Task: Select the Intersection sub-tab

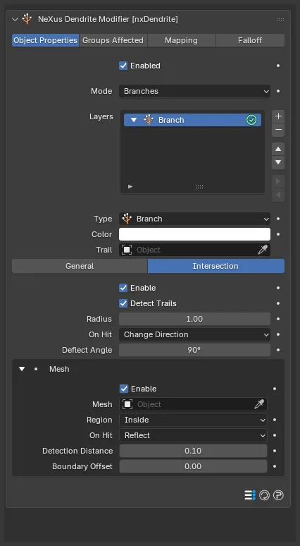Action: pyautogui.click(x=216, y=266)
